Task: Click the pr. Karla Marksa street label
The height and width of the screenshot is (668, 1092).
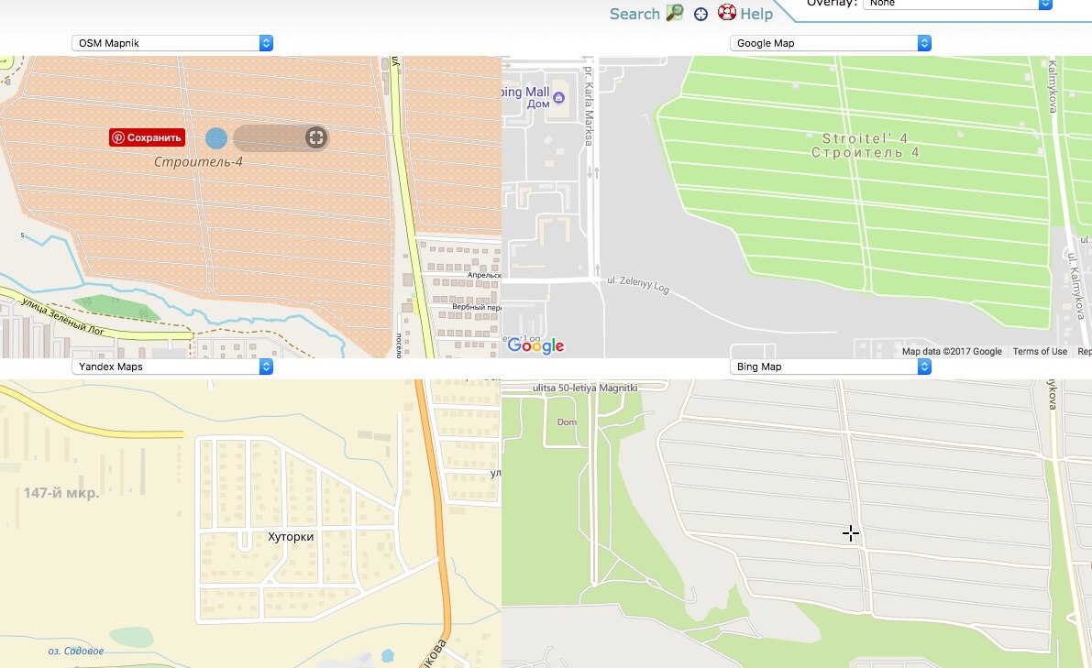Action: point(590,105)
